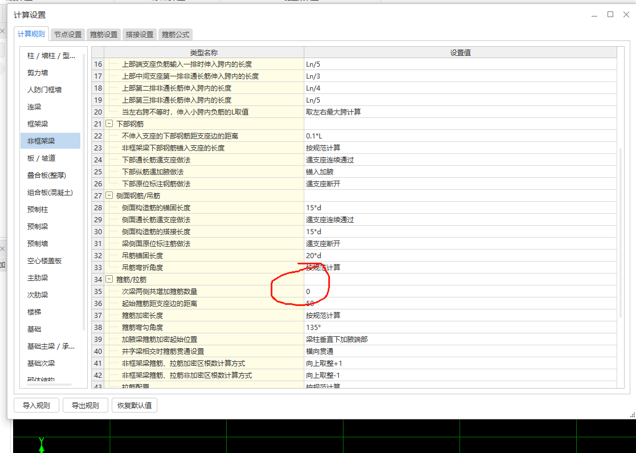Select 叠合板(整厚) in the list
This screenshot has width=636, height=453.
point(51,175)
